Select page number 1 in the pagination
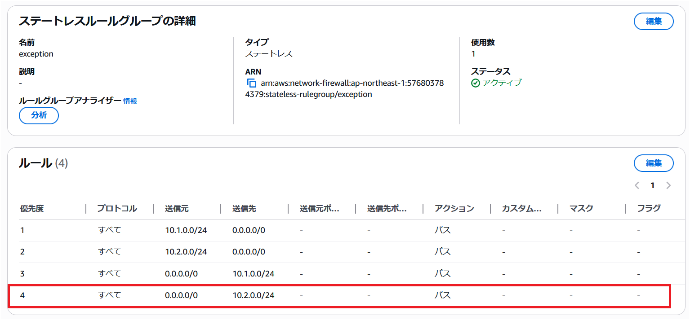The height and width of the screenshot is (320, 690). click(652, 185)
